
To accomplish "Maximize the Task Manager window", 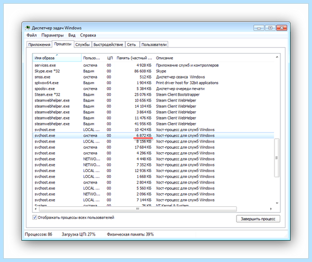I will pyautogui.click(x=270, y=28).
